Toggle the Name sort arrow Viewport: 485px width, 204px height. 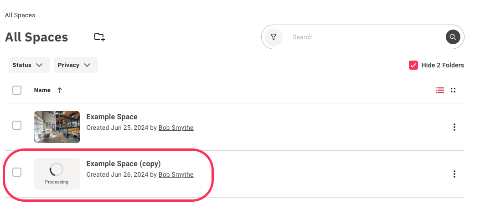pyautogui.click(x=60, y=90)
